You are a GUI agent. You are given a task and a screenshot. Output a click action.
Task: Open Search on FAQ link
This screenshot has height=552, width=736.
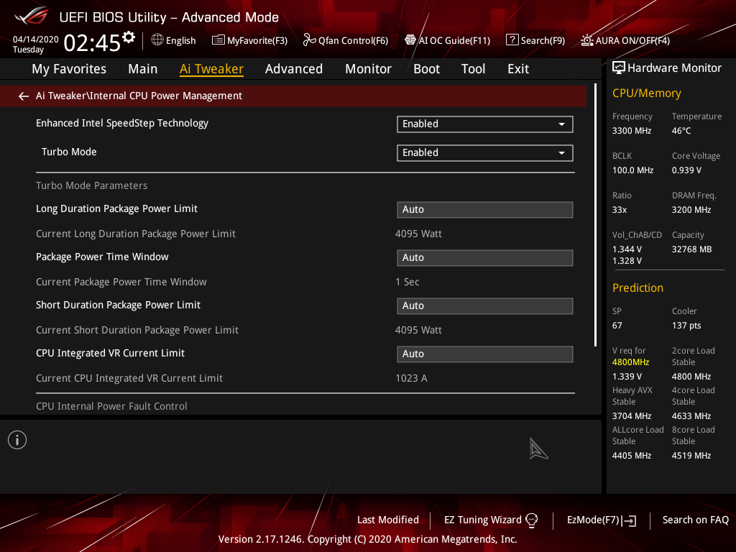(696, 520)
